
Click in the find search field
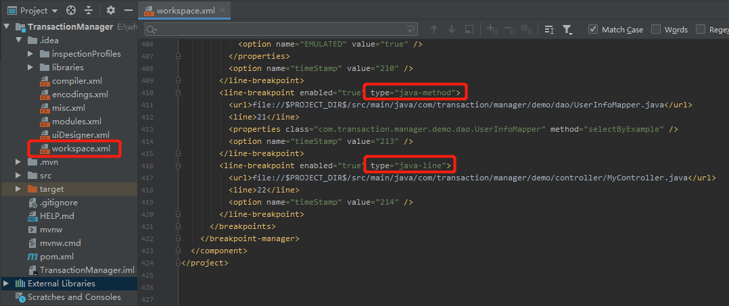click(x=282, y=29)
